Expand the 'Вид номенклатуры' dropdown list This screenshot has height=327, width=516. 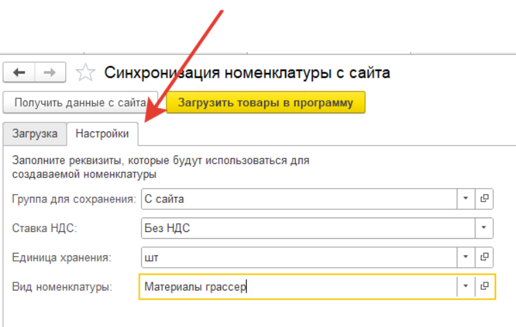(466, 286)
